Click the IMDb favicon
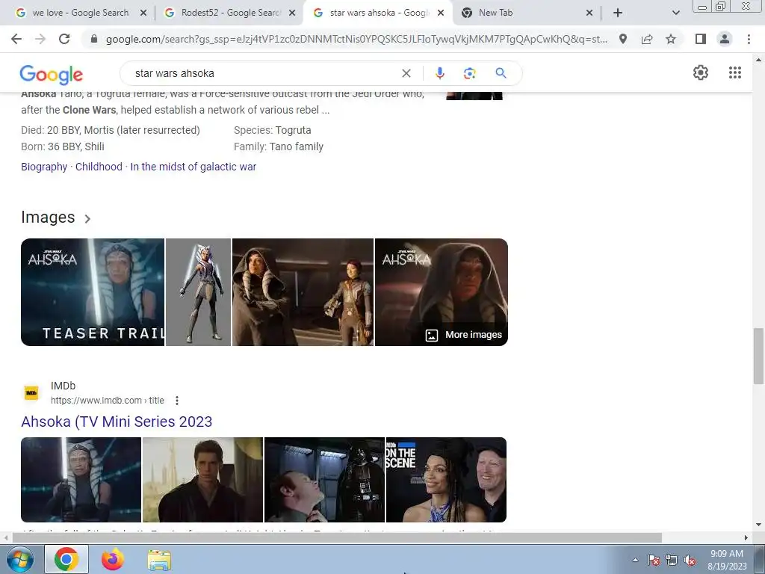 tap(31, 393)
